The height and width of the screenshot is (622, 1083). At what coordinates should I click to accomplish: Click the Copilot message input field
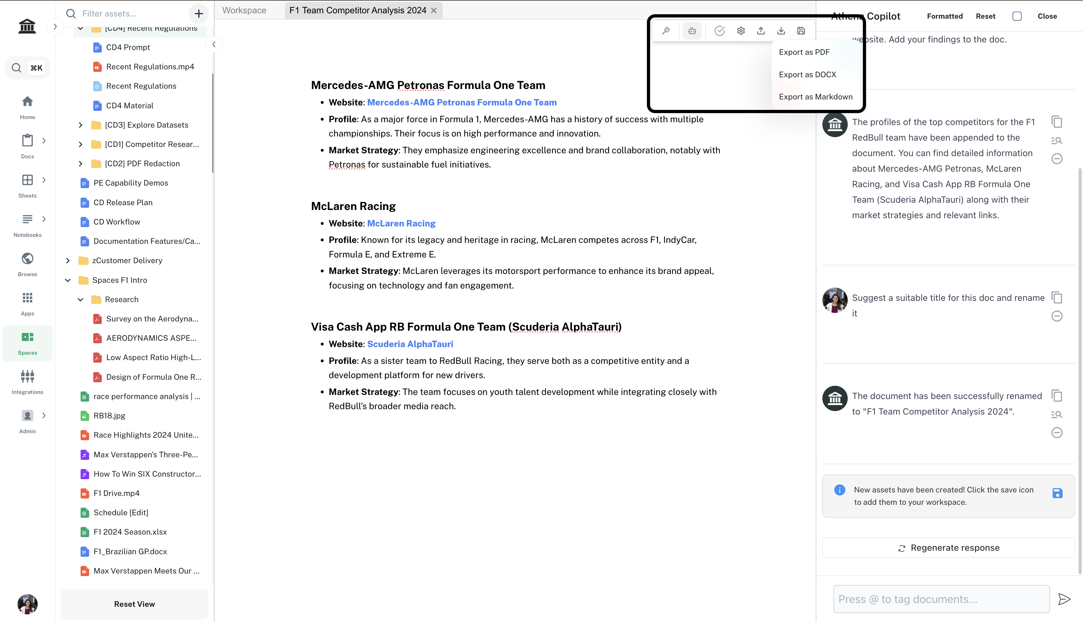pyautogui.click(x=941, y=599)
